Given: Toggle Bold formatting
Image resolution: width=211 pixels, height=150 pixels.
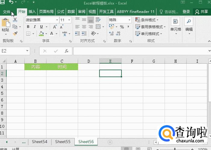Looking at the screenshot, I should click(x=28, y=27).
